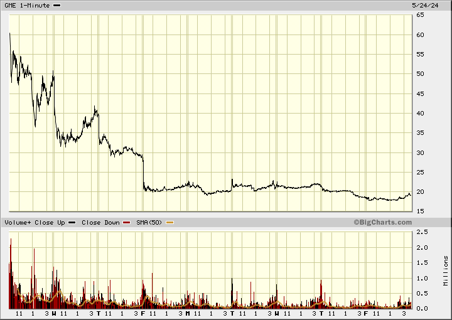Click the 15 price axis label
This screenshot has height=320, width=452.
coord(420,211)
